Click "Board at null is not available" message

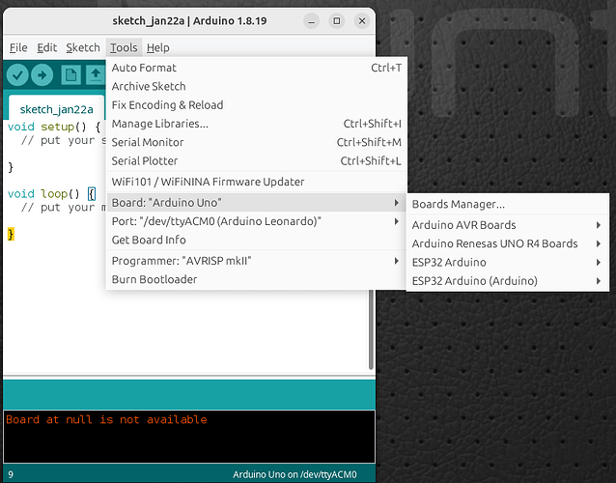[x=106, y=419]
